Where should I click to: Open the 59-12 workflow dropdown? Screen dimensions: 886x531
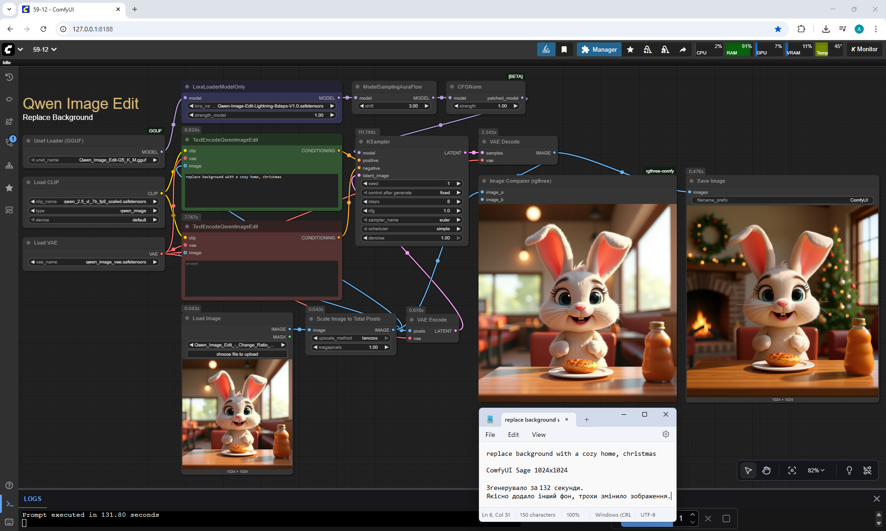click(x=45, y=49)
